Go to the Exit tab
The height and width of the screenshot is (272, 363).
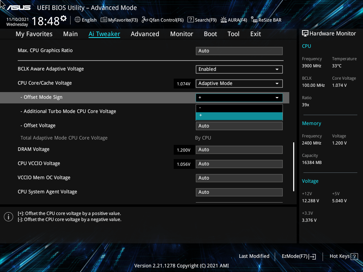click(256, 34)
